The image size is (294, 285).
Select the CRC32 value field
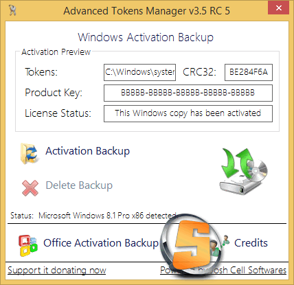tap(249, 72)
